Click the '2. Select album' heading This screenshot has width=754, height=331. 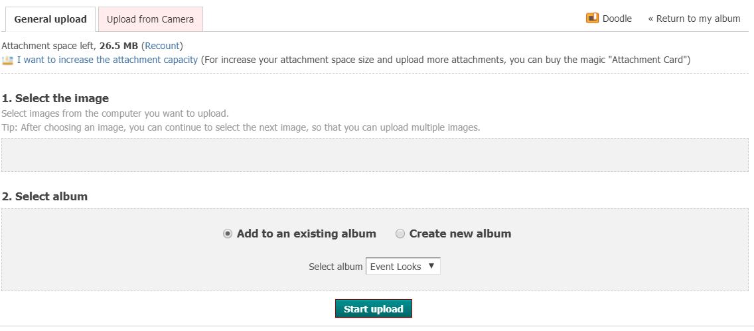44,196
